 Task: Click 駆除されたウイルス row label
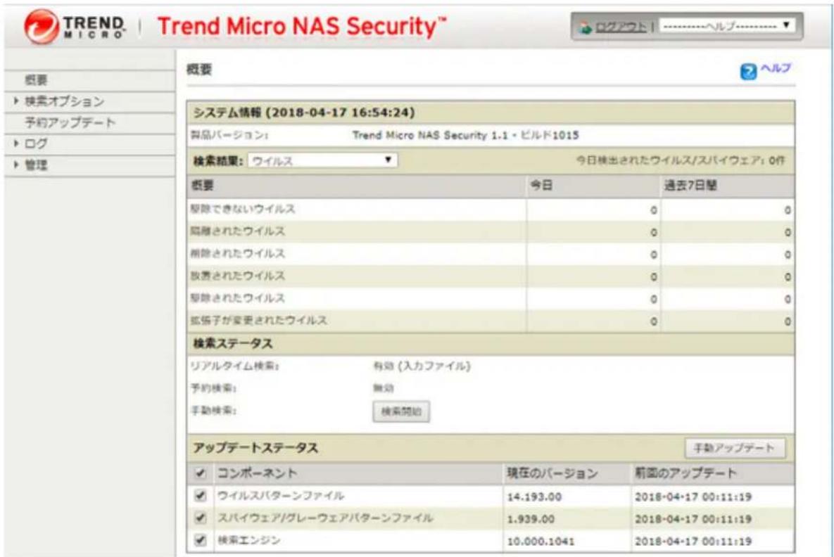pos(237,298)
